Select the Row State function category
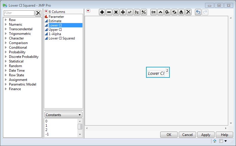 click(16, 75)
